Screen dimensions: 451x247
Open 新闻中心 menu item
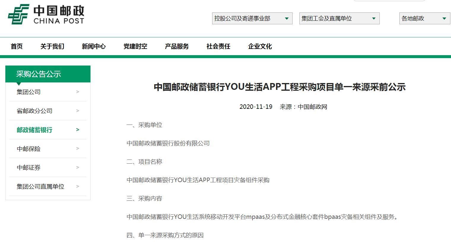click(x=94, y=46)
